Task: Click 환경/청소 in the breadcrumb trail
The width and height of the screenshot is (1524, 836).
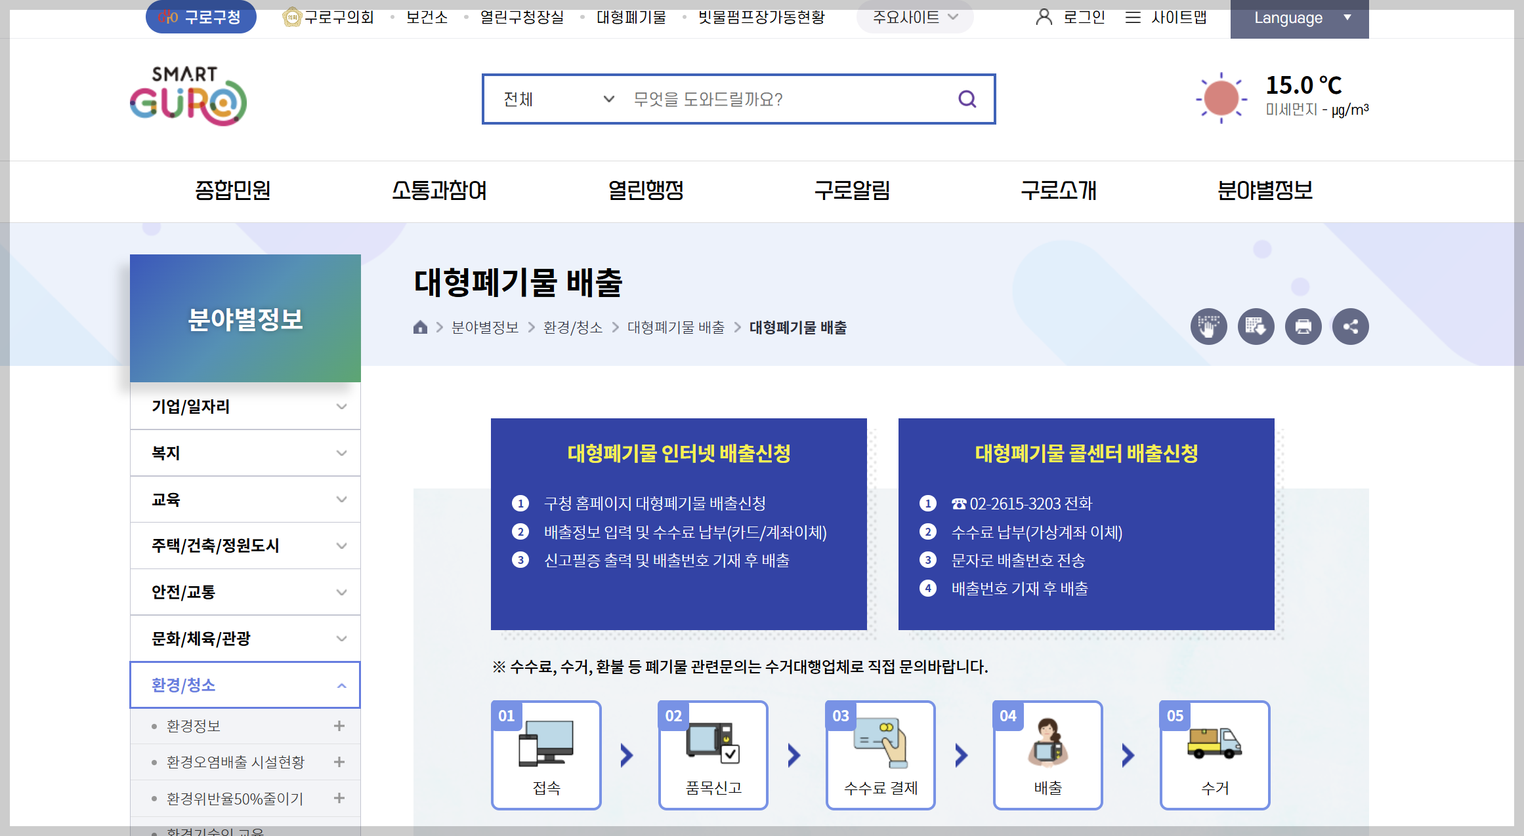Action: [572, 327]
